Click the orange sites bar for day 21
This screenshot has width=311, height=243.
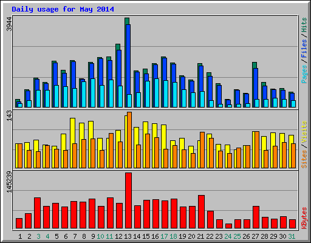point(202,150)
